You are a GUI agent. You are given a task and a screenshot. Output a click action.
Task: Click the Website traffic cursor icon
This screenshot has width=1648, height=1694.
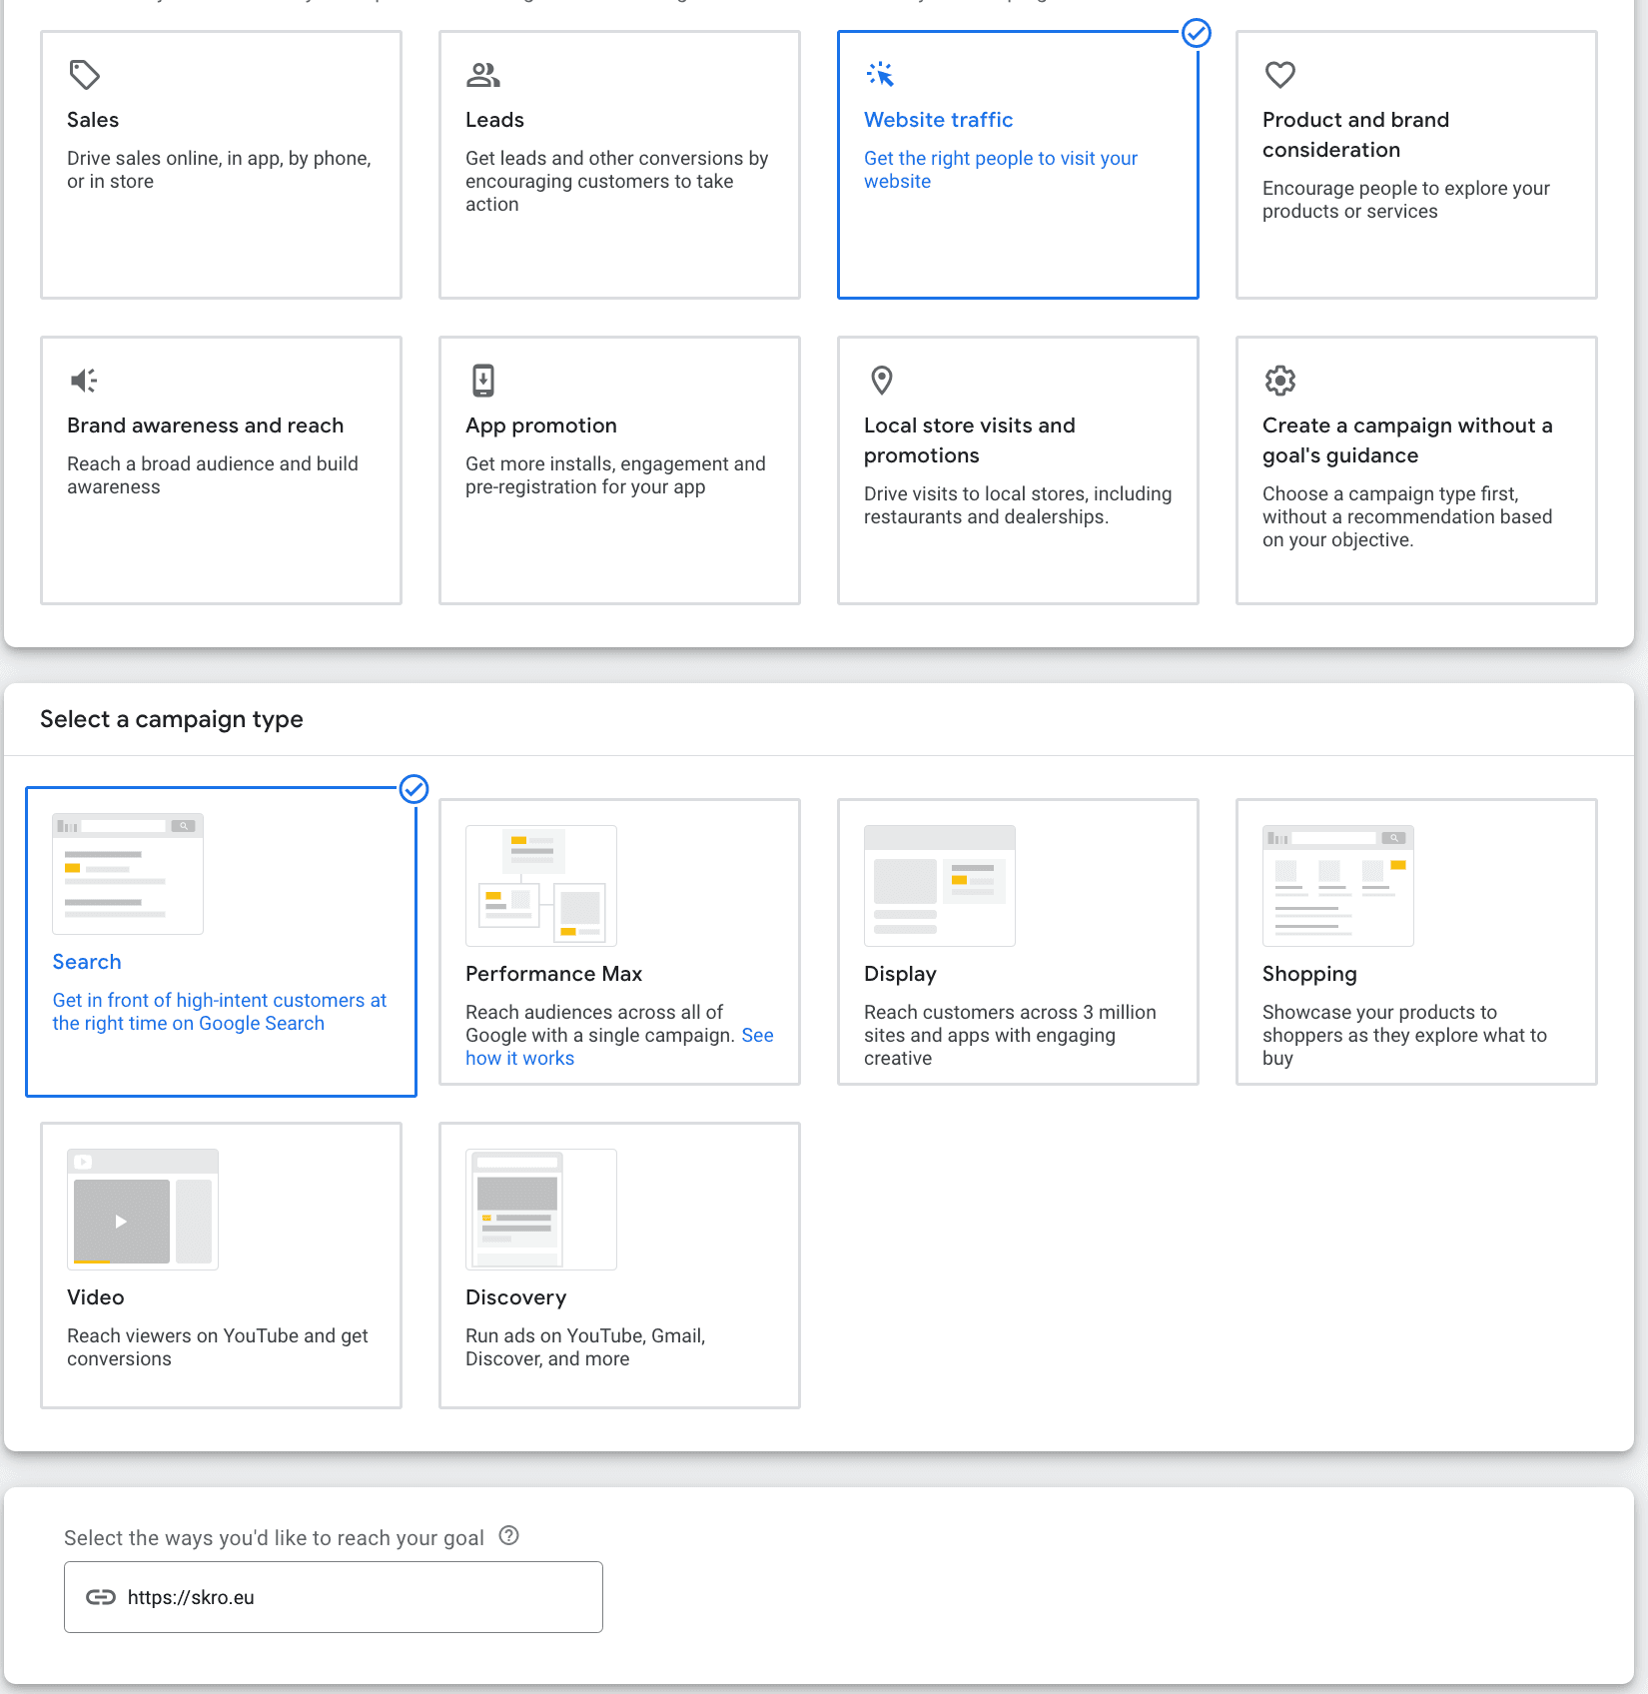click(880, 75)
